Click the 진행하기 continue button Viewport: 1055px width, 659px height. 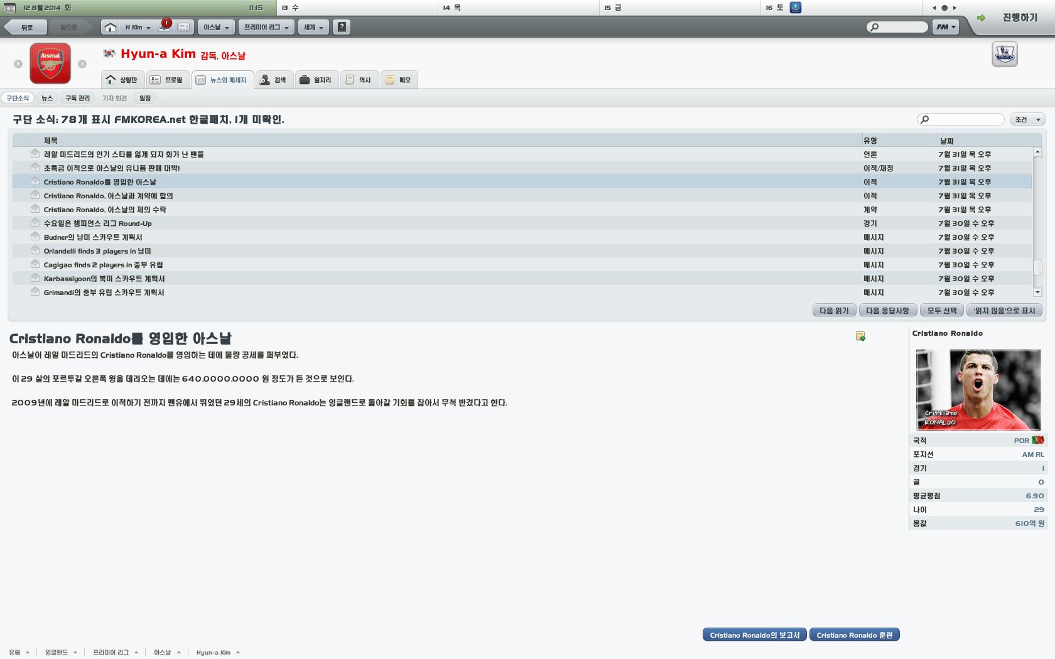[1011, 18]
